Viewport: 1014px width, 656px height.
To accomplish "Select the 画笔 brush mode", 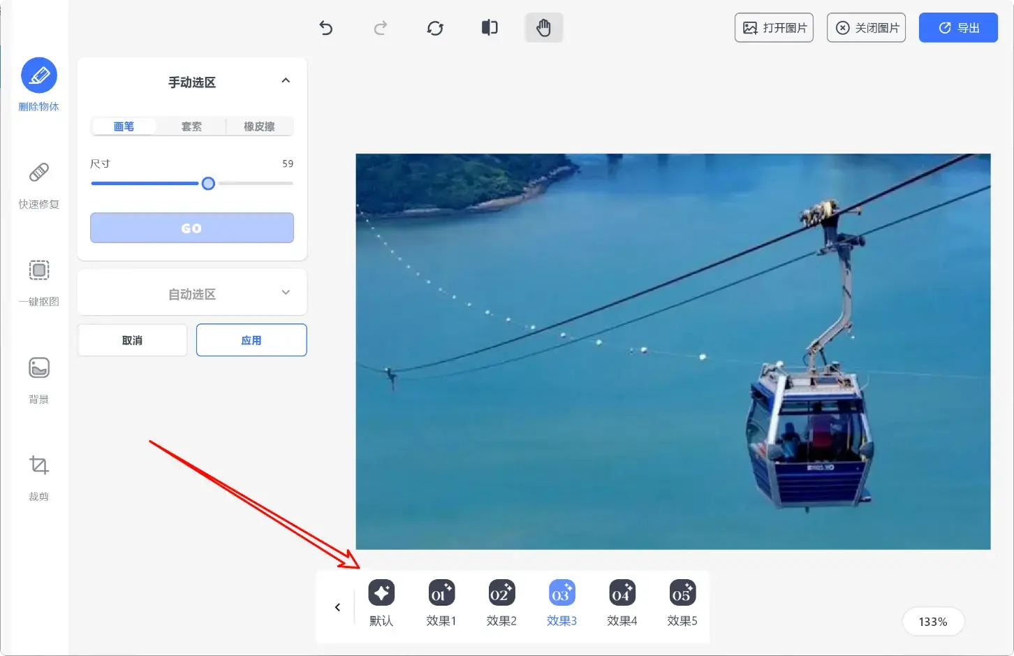I will click(x=124, y=126).
